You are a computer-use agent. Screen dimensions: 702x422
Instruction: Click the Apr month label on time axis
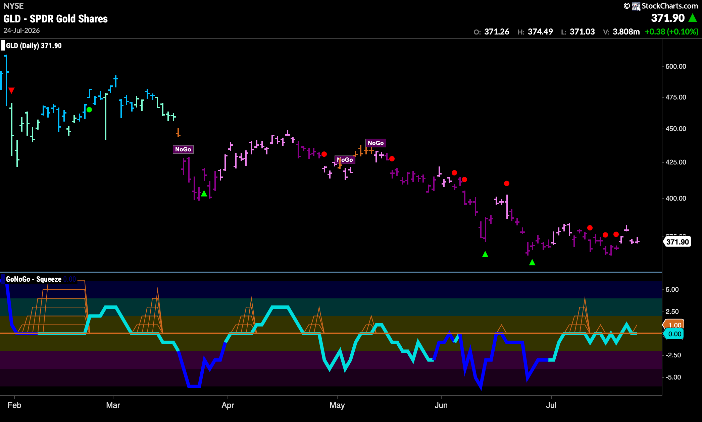[x=228, y=405]
